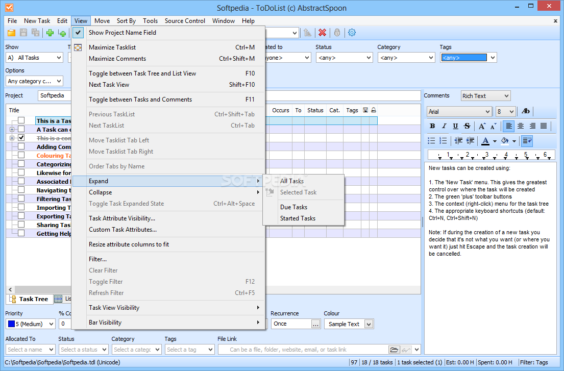Click the Save tasklist floppy icon
This screenshot has height=371, width=564.
[x=23, y=33]
